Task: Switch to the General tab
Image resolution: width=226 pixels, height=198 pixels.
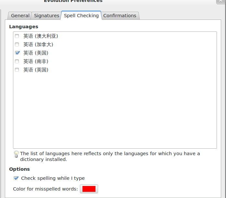Action: (20, 16)
